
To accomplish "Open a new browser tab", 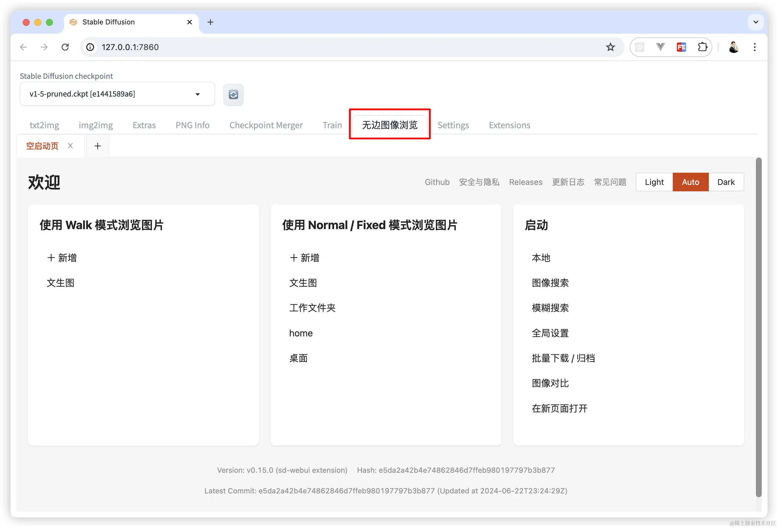I will [210, 22].
